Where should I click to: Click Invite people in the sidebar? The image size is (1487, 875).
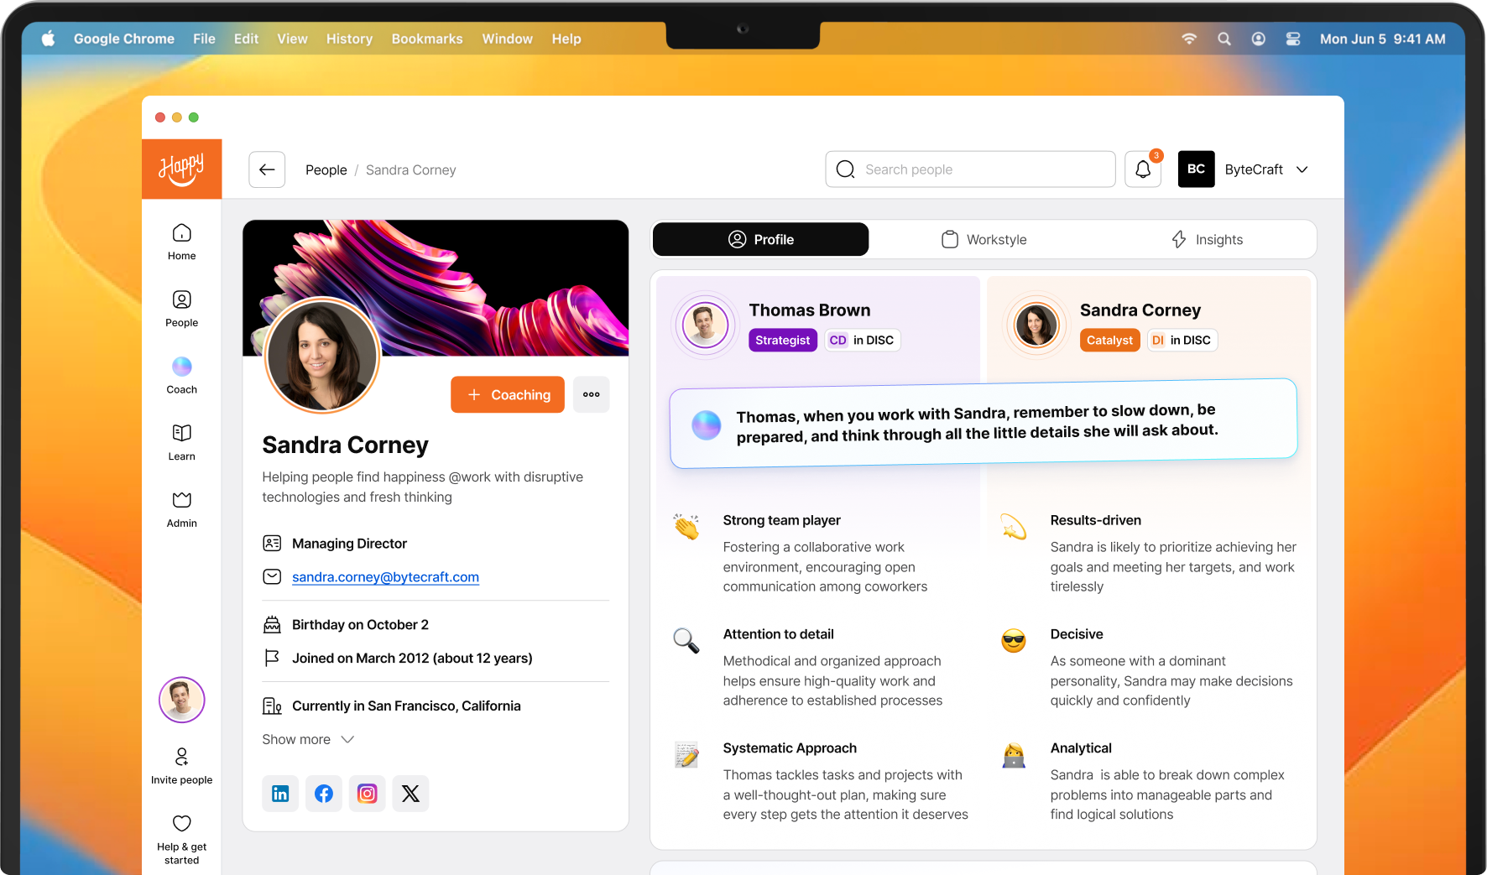coord(181,766)
